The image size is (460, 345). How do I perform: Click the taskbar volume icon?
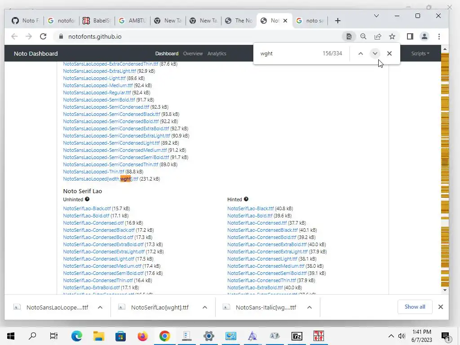pyautogui.click(x=402, y=336)
